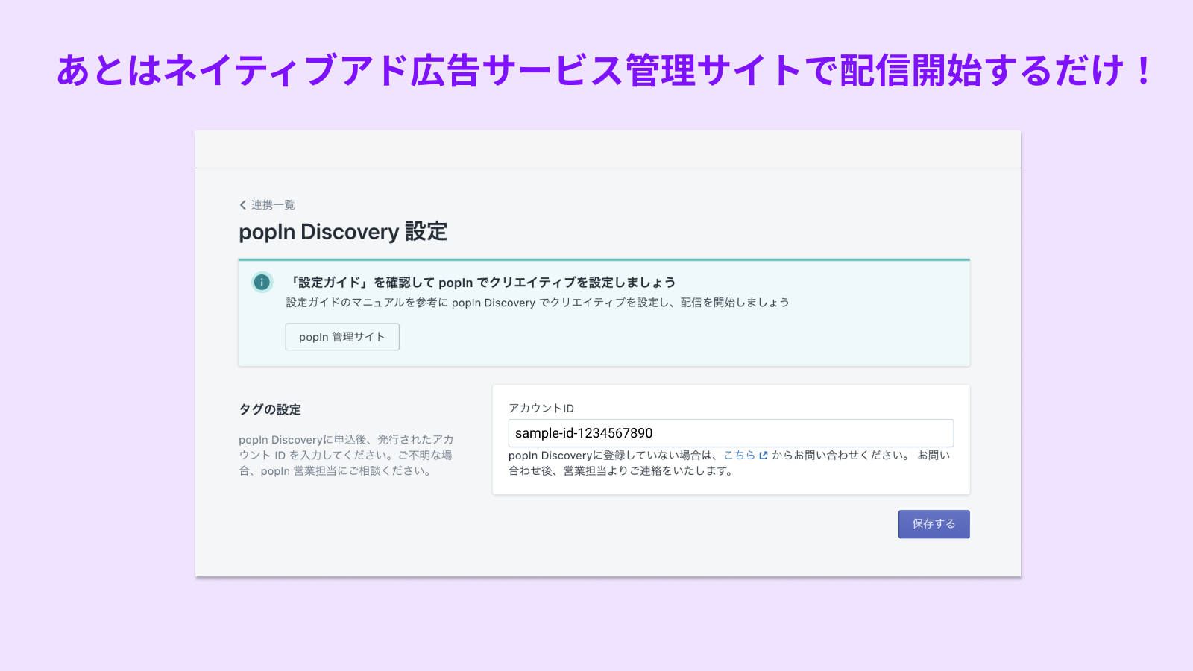The width and height of the screenshot is (1193, 671).
Task: Click the タグの設定 description paragraph
Action: pyautogui.click(x=346, y=456)
